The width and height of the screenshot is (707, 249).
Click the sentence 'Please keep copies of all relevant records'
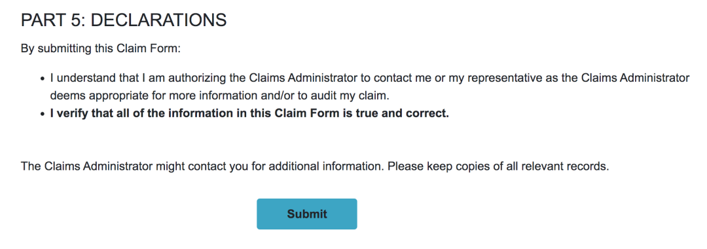498,166
